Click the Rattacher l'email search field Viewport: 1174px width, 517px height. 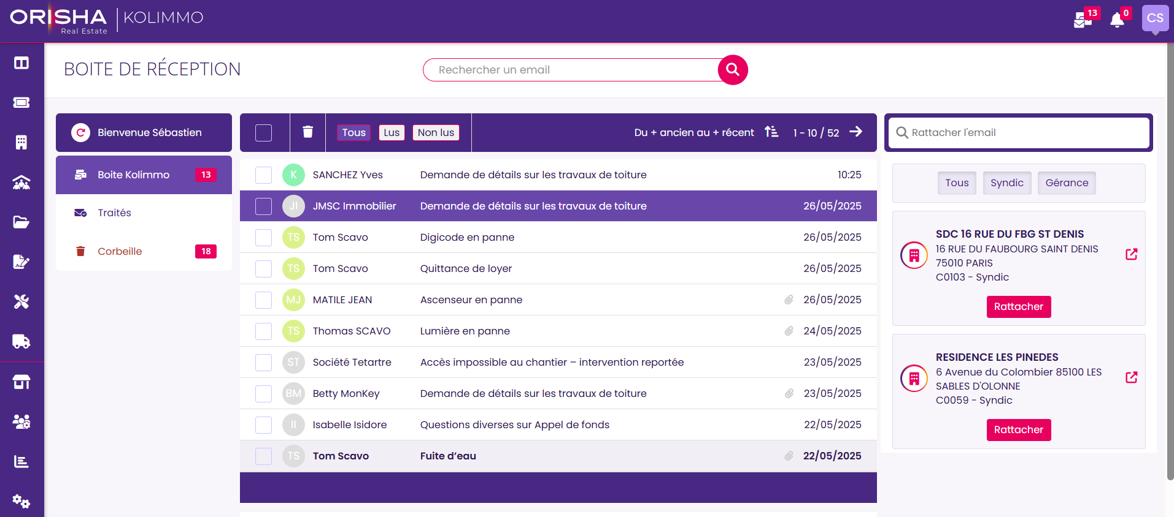(1019, 132)
